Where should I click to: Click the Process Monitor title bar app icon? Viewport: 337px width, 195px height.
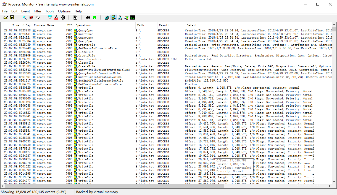point(4,4)
